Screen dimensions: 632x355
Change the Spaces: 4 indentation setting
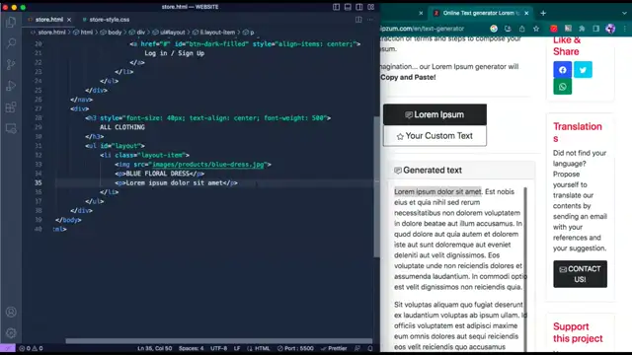pyautogui.click(x=191, y=348)
